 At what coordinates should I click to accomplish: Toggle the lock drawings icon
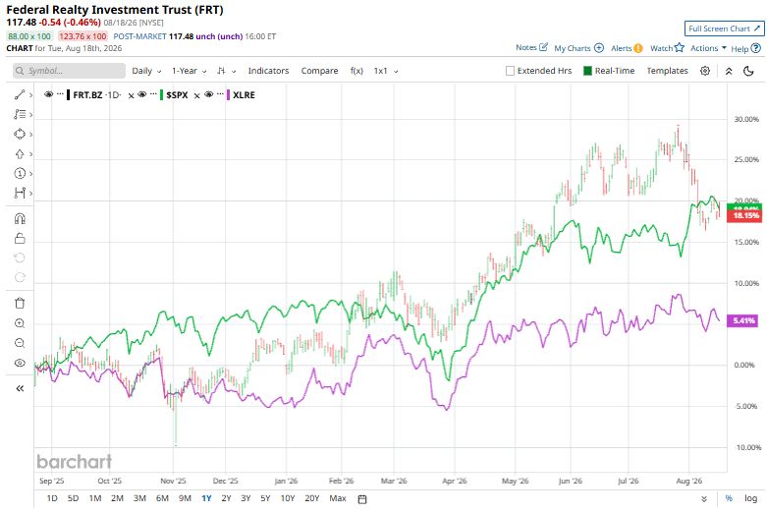coord(20,239)
